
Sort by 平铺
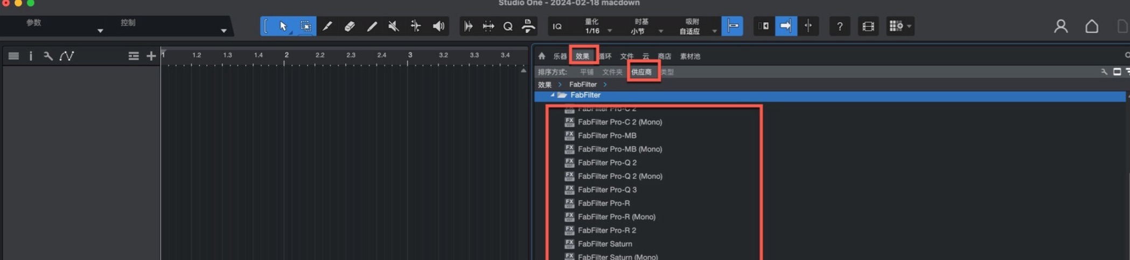(x=587, y=72)
